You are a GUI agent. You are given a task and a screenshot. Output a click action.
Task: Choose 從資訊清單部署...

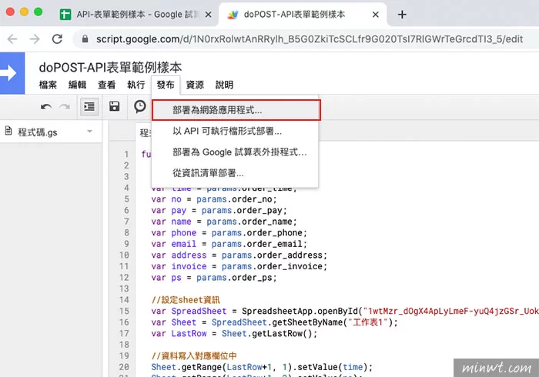[x=235, y=173]
